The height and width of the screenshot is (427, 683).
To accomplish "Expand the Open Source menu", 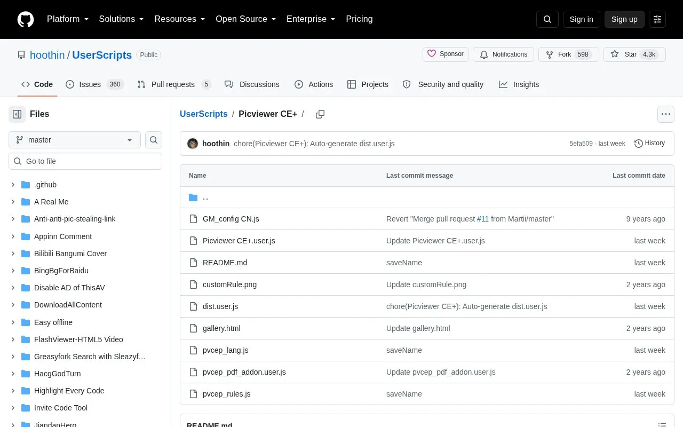I will click(x=246, y=19).
